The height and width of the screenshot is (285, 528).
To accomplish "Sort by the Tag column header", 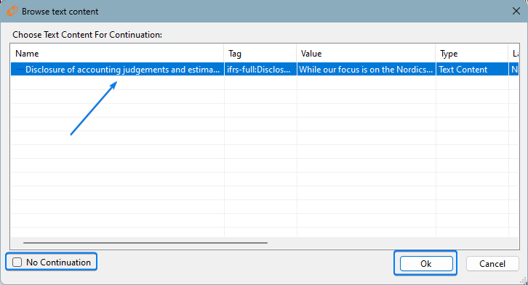I will point(260,54).
